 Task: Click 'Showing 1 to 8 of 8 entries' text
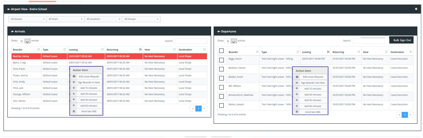pyautogui.click(x=25, y=108)
